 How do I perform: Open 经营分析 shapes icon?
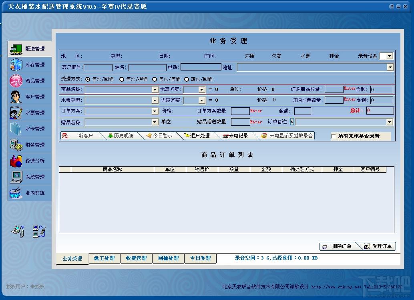(x=16, y=161)
